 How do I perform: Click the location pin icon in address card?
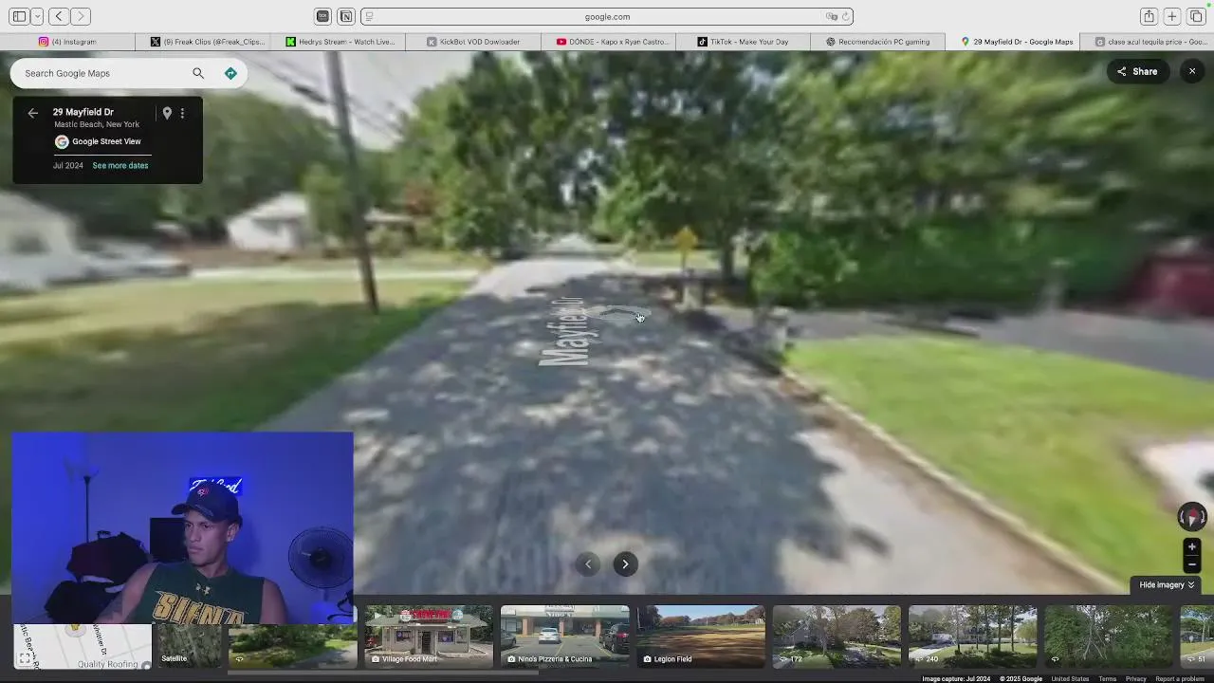click(167, 113)
